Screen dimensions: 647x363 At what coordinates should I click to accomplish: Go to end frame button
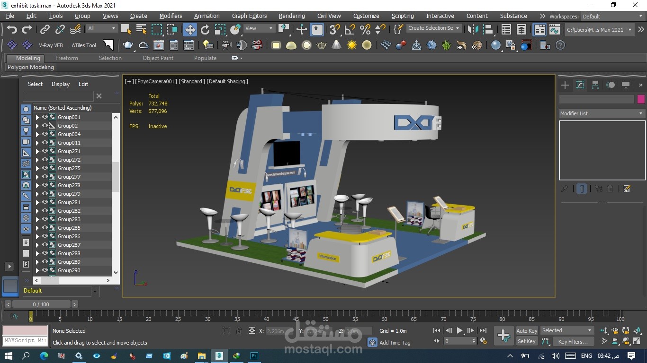pyautogui.click(x=483, y=331)
